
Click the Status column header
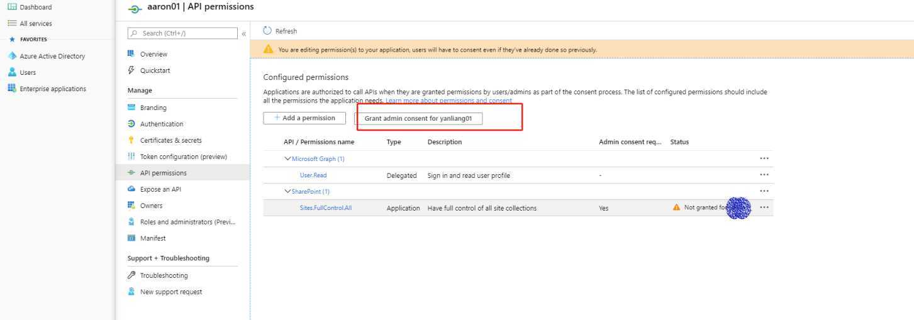tap(679, 142)
